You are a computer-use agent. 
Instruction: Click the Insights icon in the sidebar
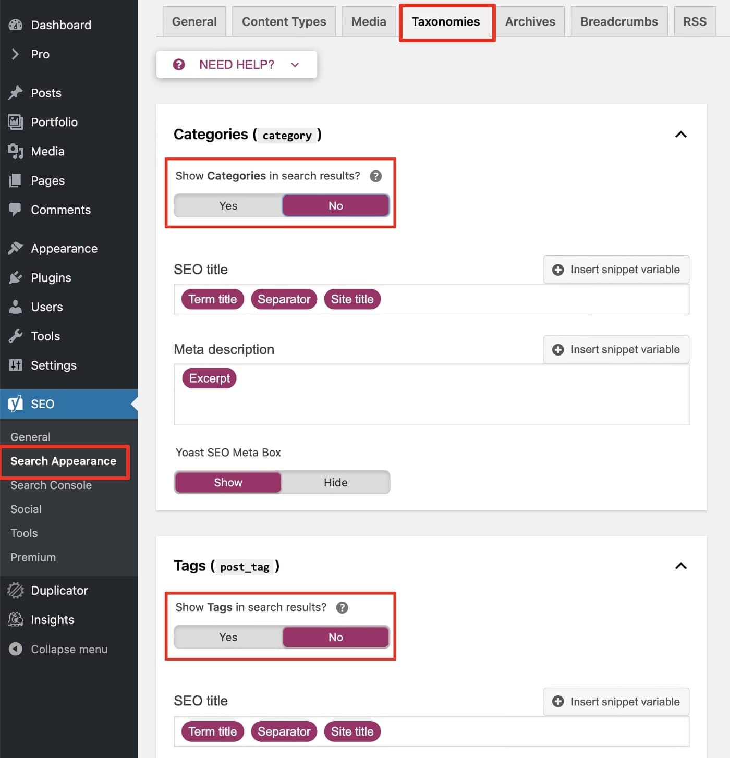pyautogui.click(x=16, y=619)
